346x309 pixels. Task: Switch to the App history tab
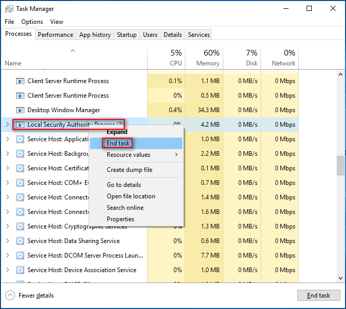tap(95, 35)
